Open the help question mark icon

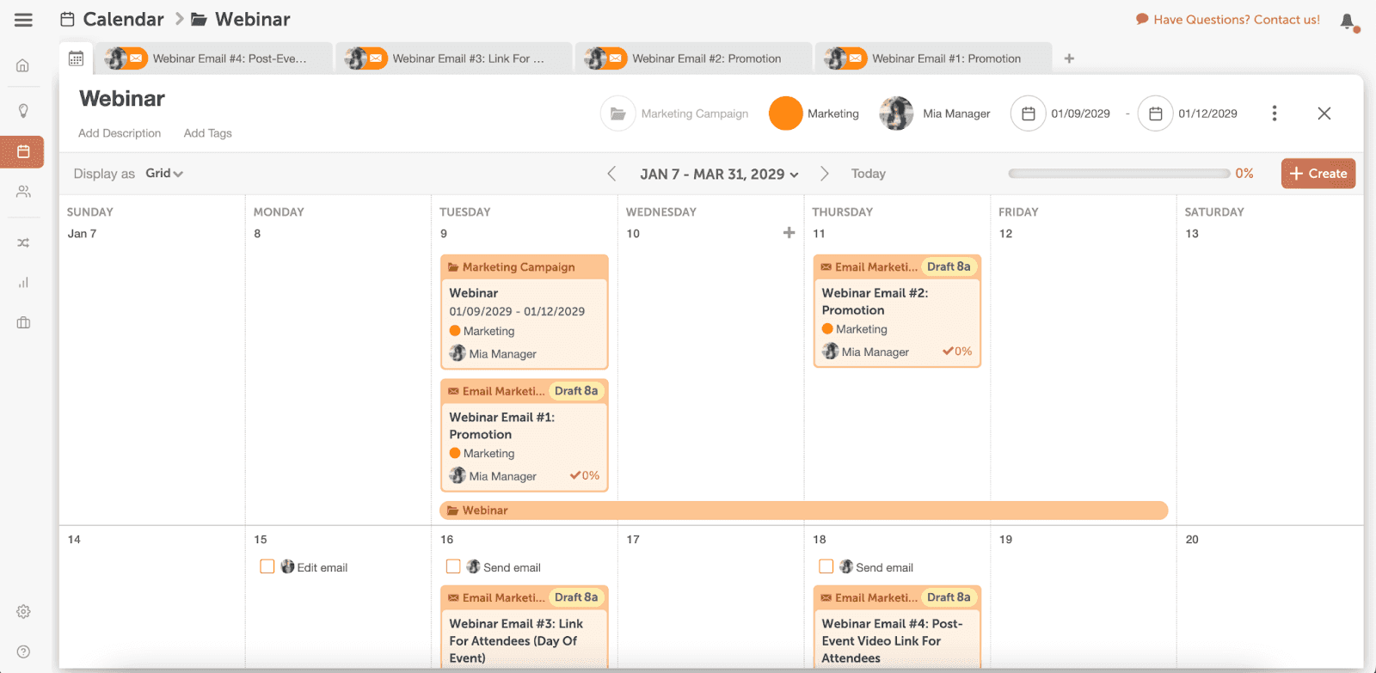(23, 652)
